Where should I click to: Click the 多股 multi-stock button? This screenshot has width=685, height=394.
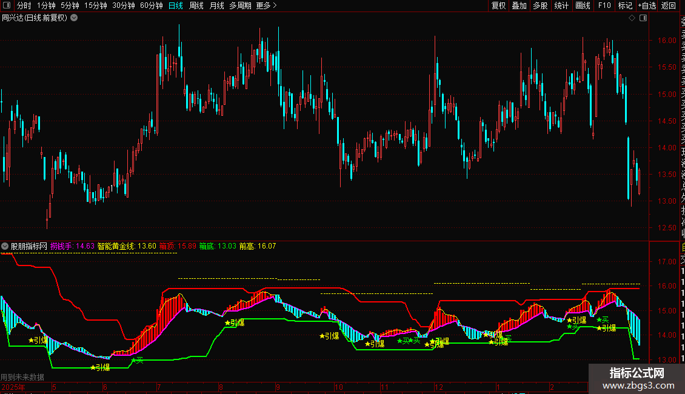click(x=540, y=5)
